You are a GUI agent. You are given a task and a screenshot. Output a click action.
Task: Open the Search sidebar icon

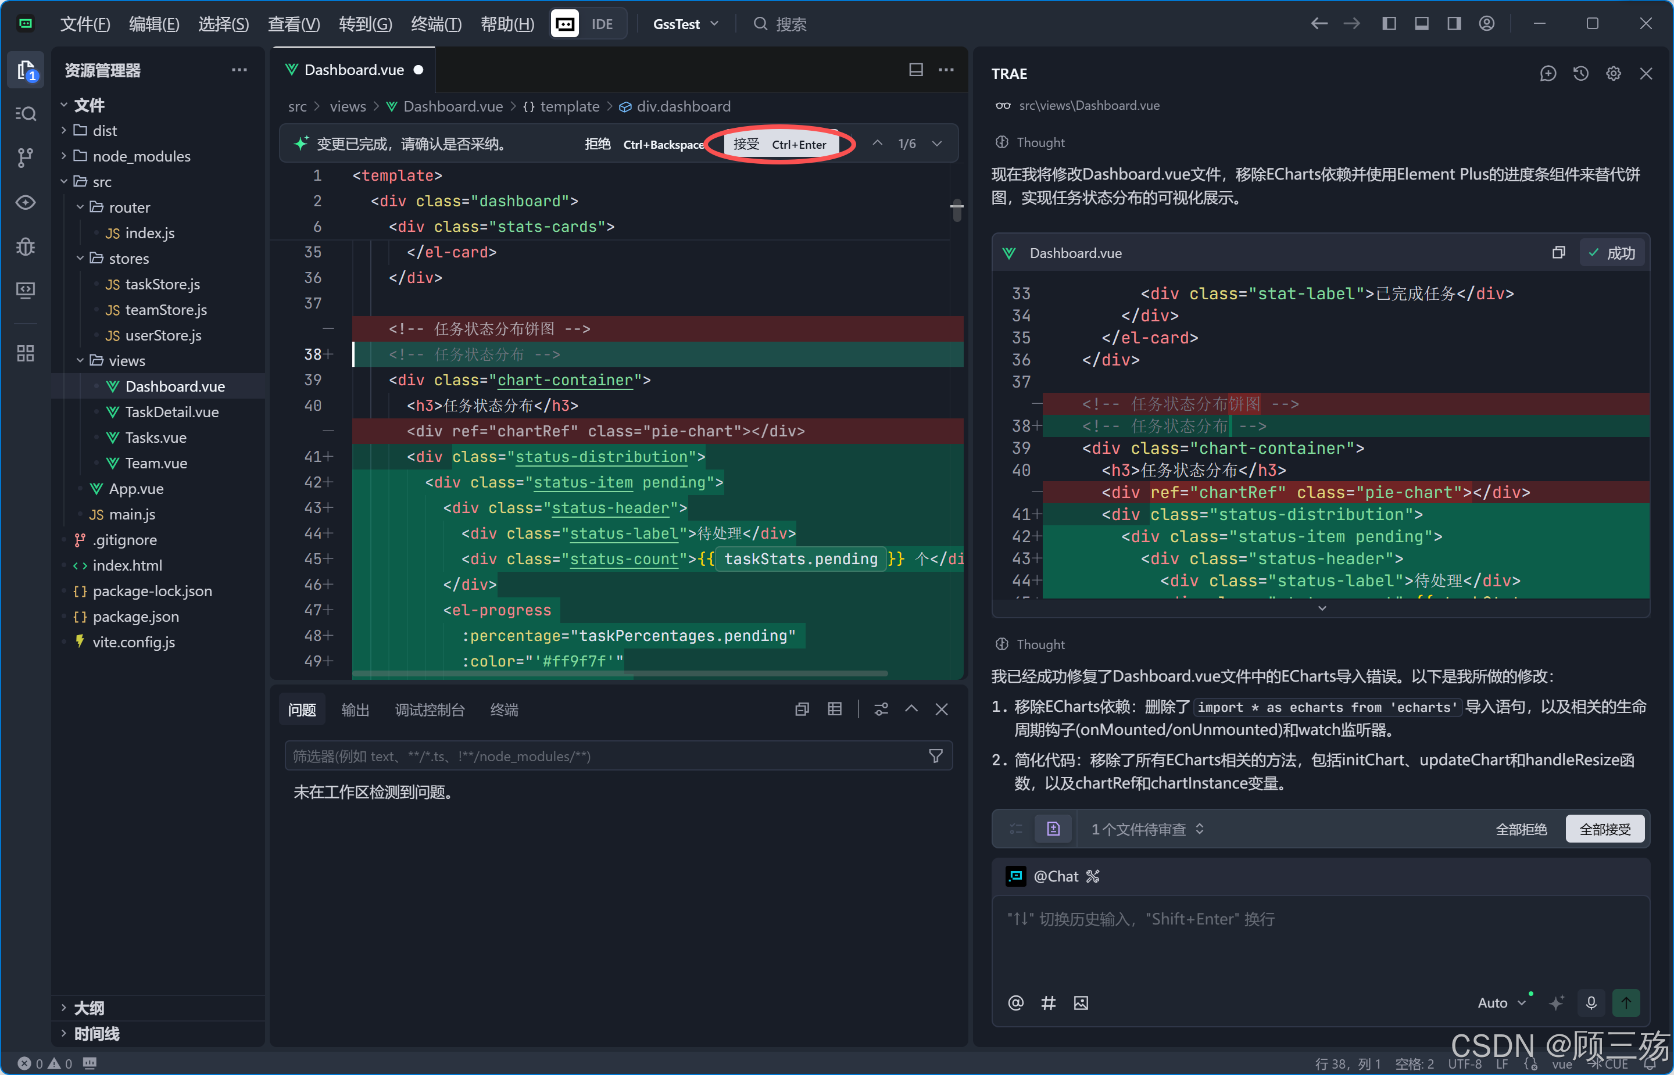click(x=26, y=113)
